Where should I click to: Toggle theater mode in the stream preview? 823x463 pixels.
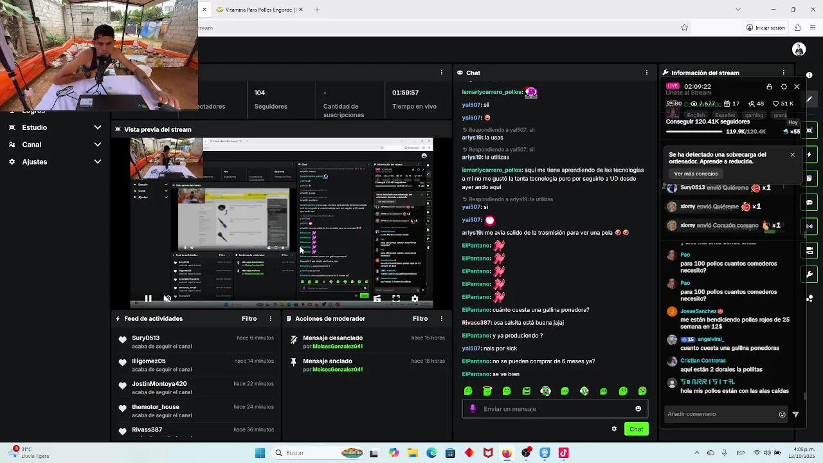(x=377, y=298)
